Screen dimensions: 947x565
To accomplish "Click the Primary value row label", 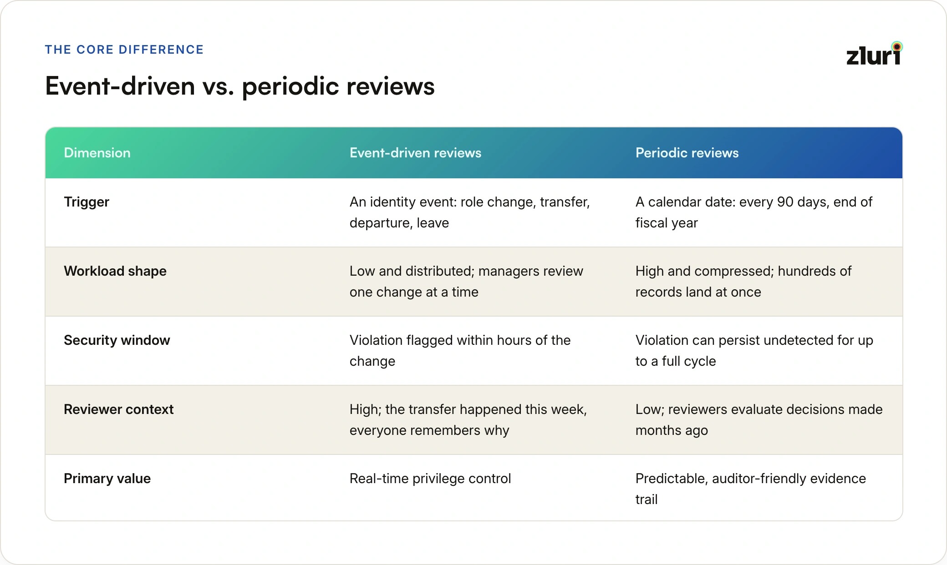I will tap(107, 479).
